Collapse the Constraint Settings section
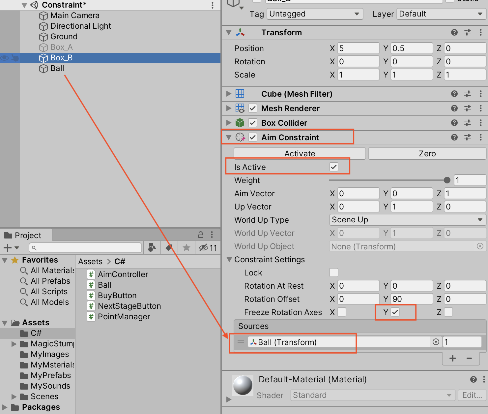Image resolution: width=488 pixels, height=414 pixels. click(x=229, y=260)
